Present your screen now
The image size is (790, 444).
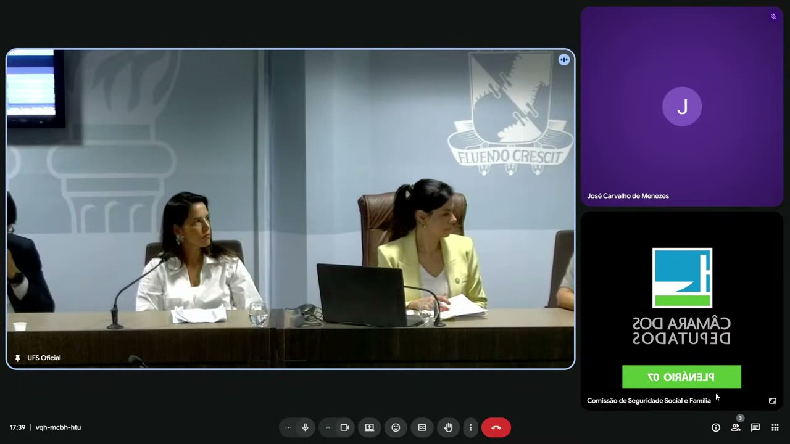coord(369,427)
